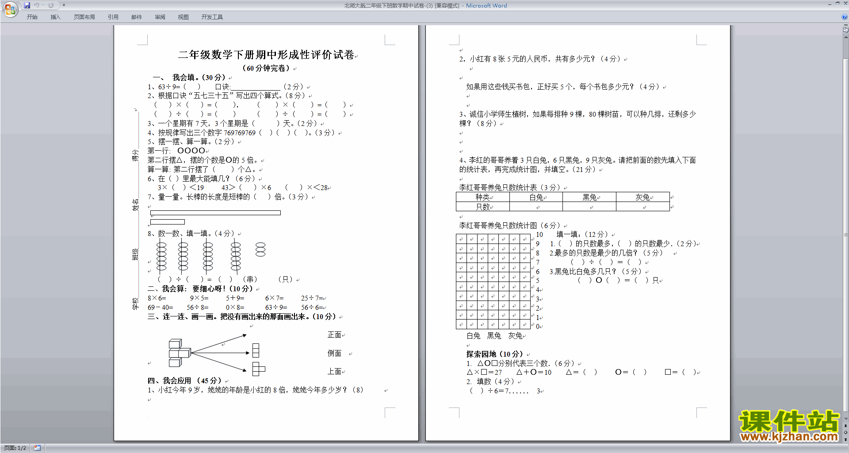Screen dimensions: 849x453
Task: Click the heading 四、我会应用 (45分)
Action: coord(184,381)
